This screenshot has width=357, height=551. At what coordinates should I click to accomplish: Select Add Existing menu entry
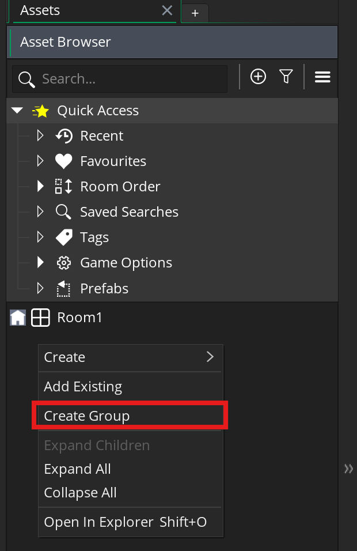(x=83, y=387)
